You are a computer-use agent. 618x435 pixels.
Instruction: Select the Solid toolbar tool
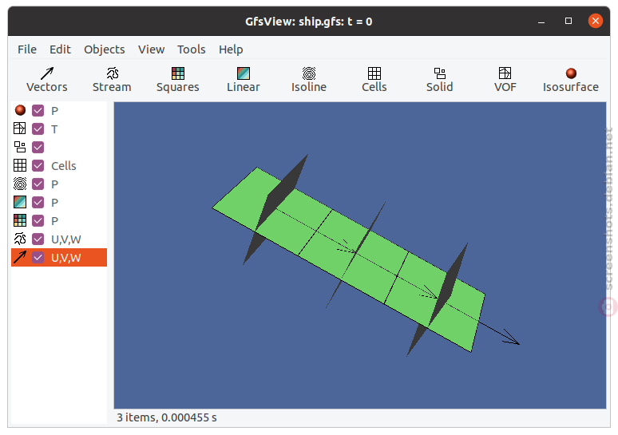[439, 80]
